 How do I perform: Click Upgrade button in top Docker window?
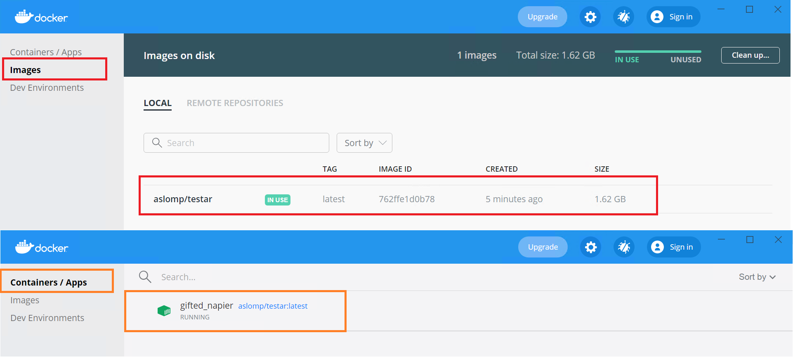(x=543, y=17)
